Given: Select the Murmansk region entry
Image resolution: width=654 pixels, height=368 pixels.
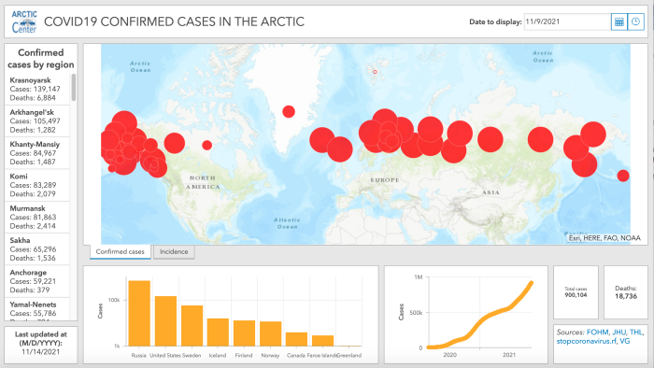Looking at the screenshot, I should (x=37, y=217).
